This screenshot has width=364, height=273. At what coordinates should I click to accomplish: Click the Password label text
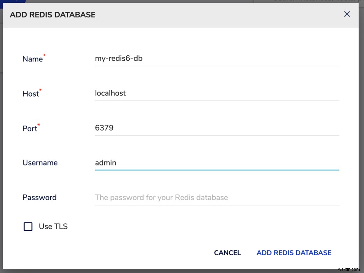pyautogui.click(x=39, y=197)
